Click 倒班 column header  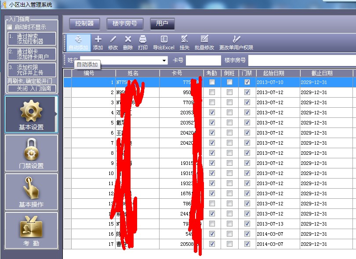tap(229, 73)
